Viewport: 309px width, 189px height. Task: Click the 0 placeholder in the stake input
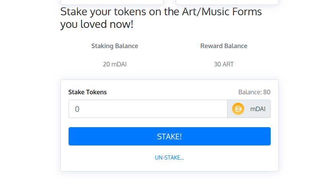[x=77, y=109]
